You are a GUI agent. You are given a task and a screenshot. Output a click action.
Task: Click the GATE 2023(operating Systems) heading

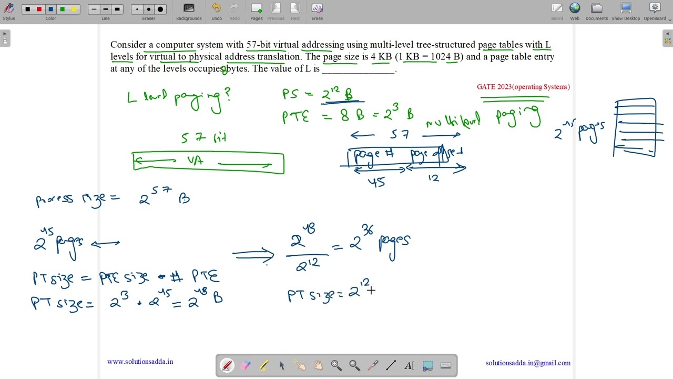click(x=523, y=87)
